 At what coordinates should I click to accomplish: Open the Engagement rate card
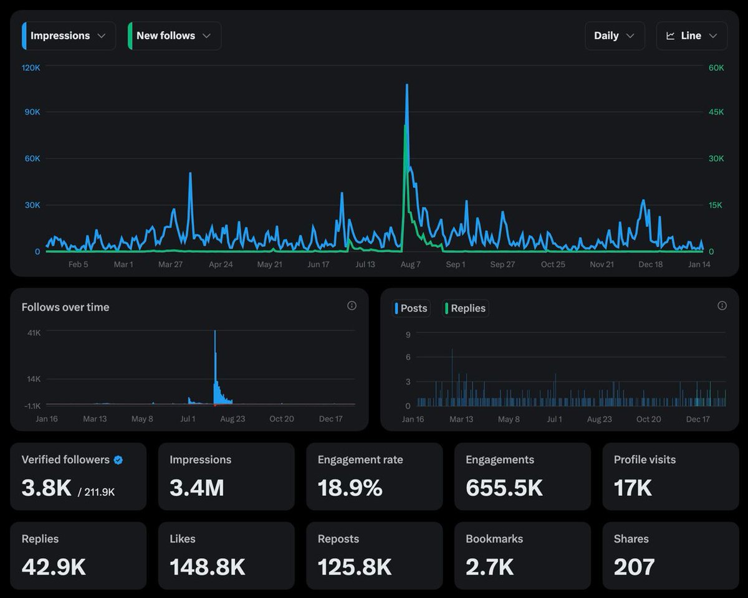coord(375,477)
